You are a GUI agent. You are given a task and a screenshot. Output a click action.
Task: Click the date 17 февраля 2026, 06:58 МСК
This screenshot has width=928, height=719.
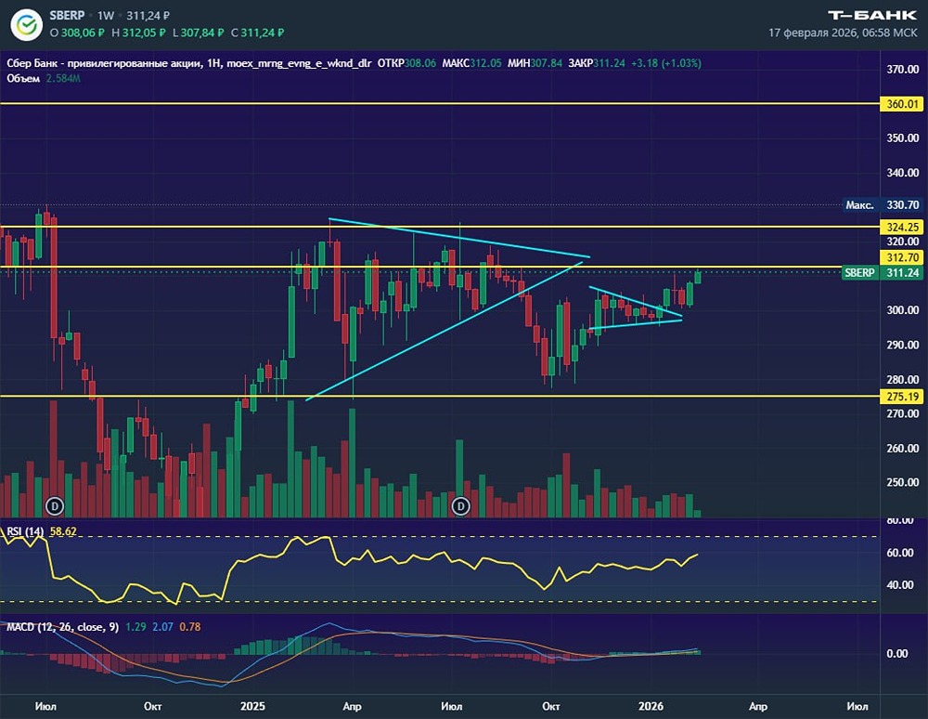(x=843, y=33)
